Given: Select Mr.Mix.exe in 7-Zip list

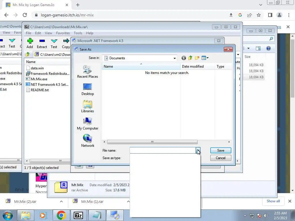Looking at the screenshot, I should [39, 79].
